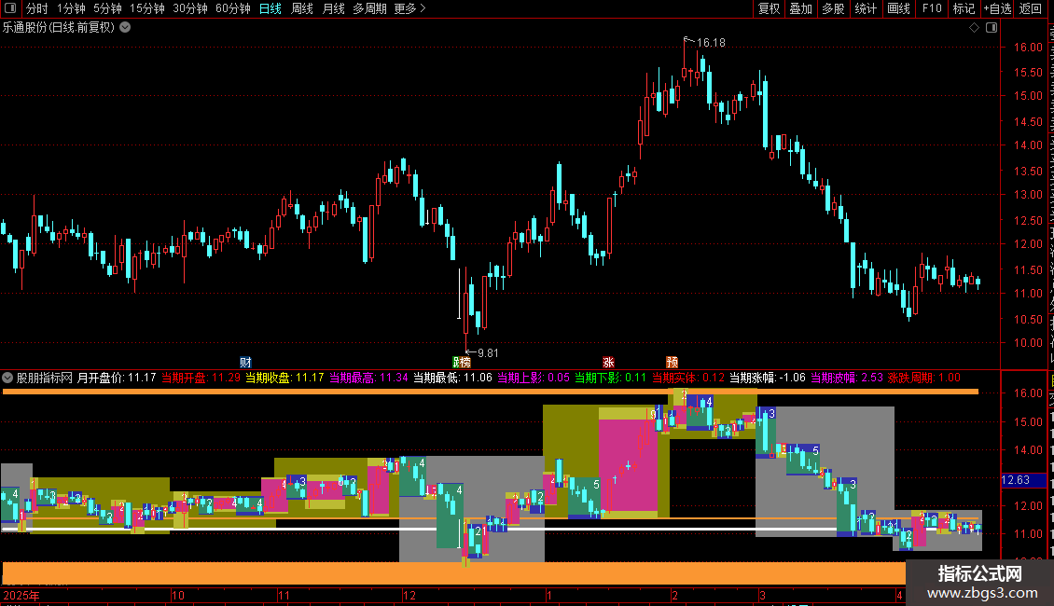Select the 1分钟 period
The height and width of the screenshot is (606, 1054).
coord(71,8)
